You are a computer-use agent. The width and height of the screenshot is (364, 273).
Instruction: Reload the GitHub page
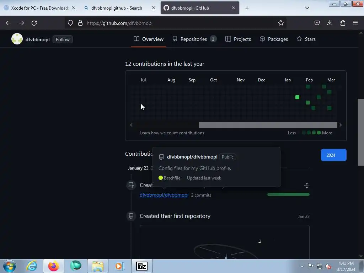[34, 23]
